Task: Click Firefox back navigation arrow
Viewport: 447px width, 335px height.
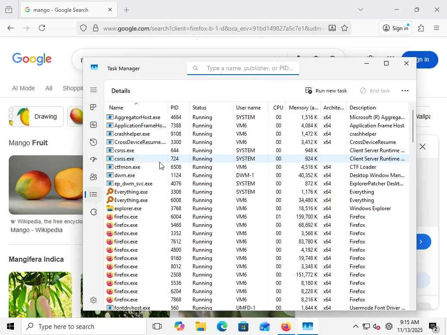Action: click(10, 28)
